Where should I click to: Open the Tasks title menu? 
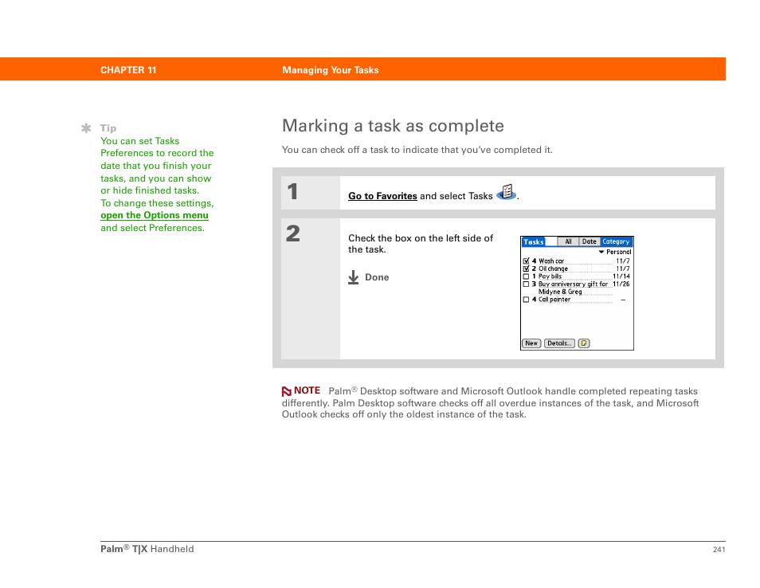534,242
